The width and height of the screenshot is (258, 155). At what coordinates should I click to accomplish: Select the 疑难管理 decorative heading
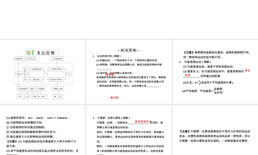click(128, 50)
